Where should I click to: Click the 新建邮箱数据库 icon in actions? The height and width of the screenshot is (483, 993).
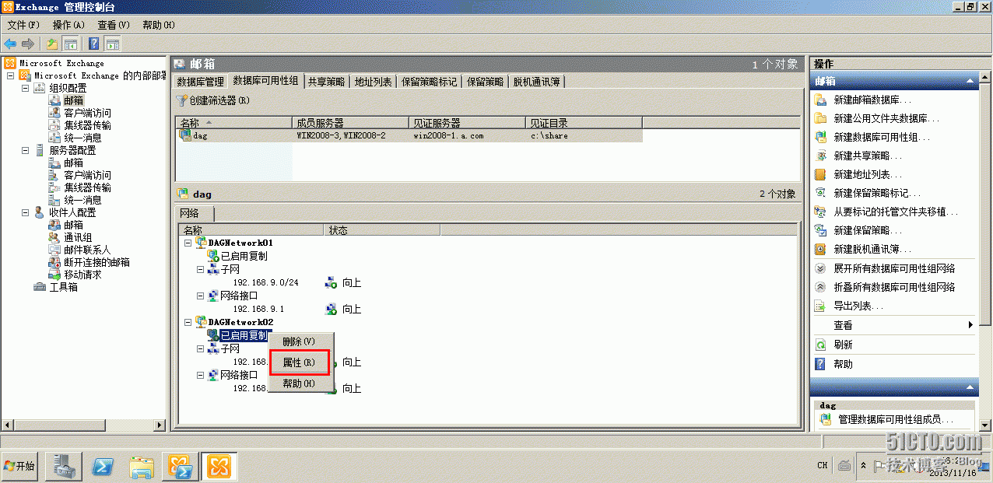[x=819, y=100]
